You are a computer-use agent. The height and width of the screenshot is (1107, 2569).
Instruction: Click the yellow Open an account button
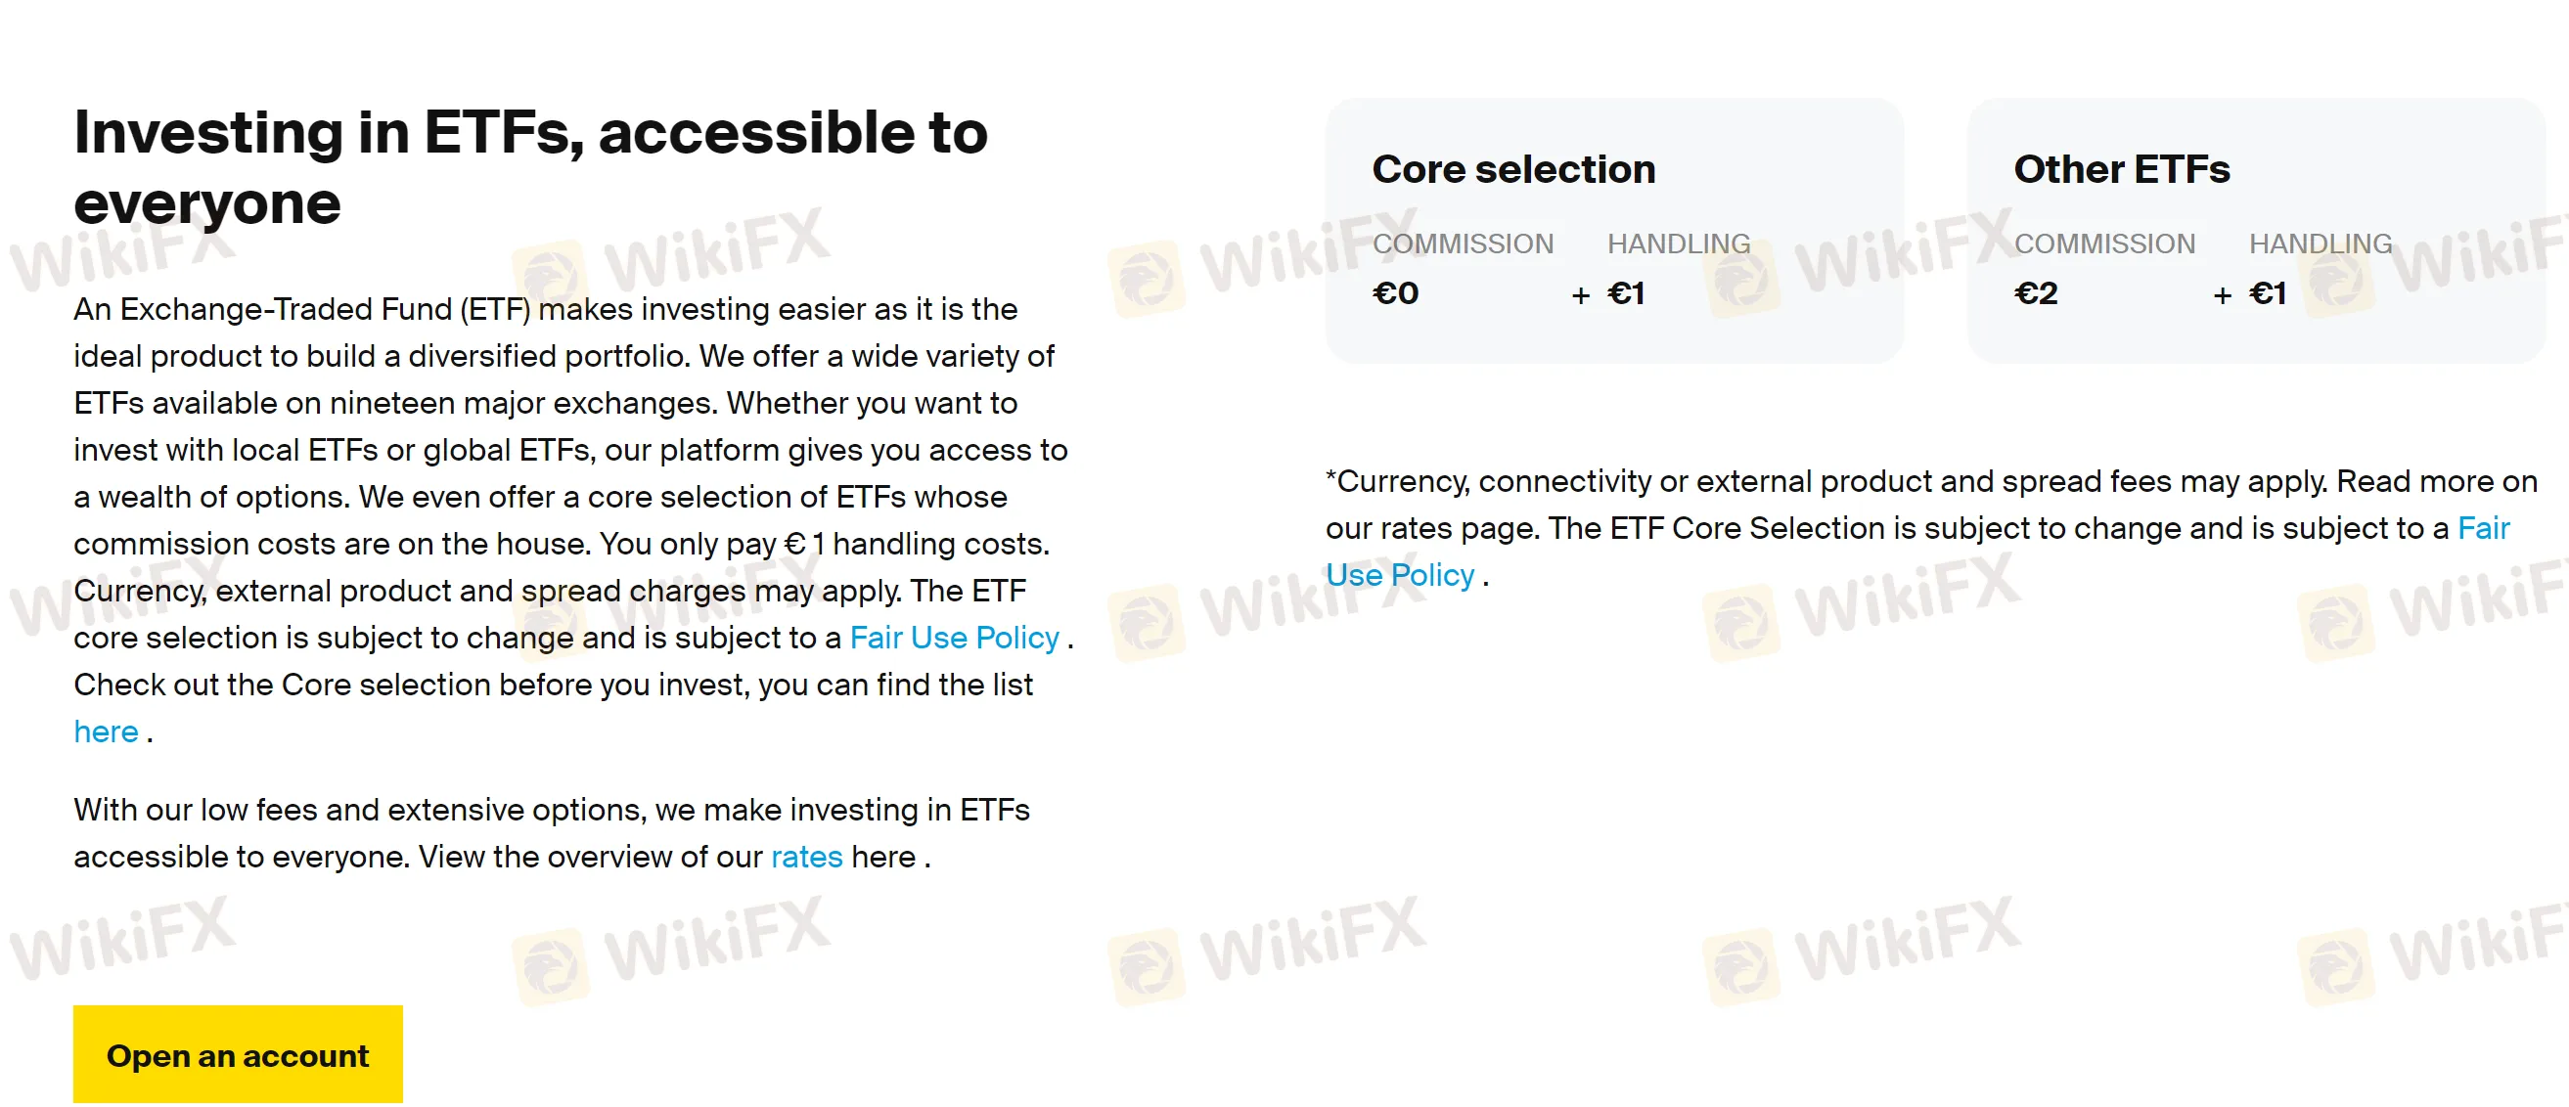[x=238, y=1054]
